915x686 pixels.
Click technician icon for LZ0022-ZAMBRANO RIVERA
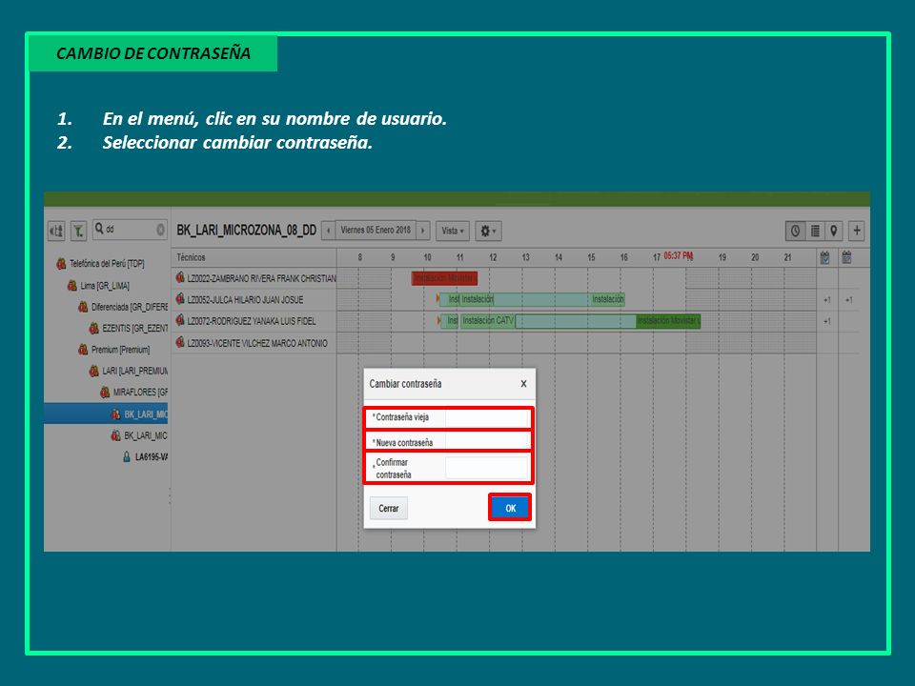(x=180, y=277)
